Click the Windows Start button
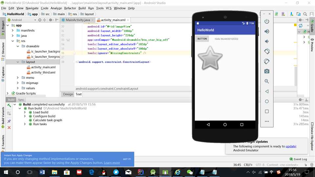Image resolution: width=315 pixels, height=177 pixels. point(6,172)
